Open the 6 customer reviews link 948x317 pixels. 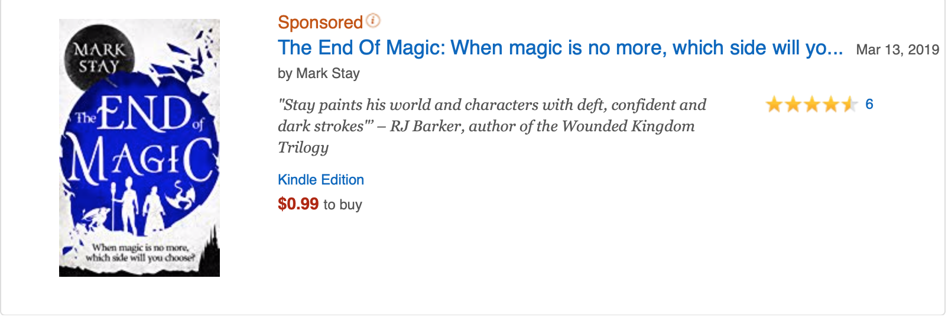869,105
